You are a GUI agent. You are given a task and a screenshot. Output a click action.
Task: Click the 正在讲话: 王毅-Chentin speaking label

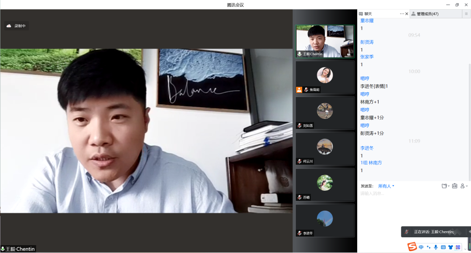pos(434,232)
